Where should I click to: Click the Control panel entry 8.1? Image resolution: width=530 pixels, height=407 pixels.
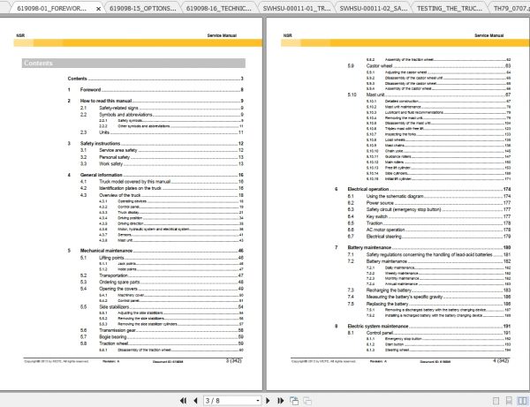(429, 333)
